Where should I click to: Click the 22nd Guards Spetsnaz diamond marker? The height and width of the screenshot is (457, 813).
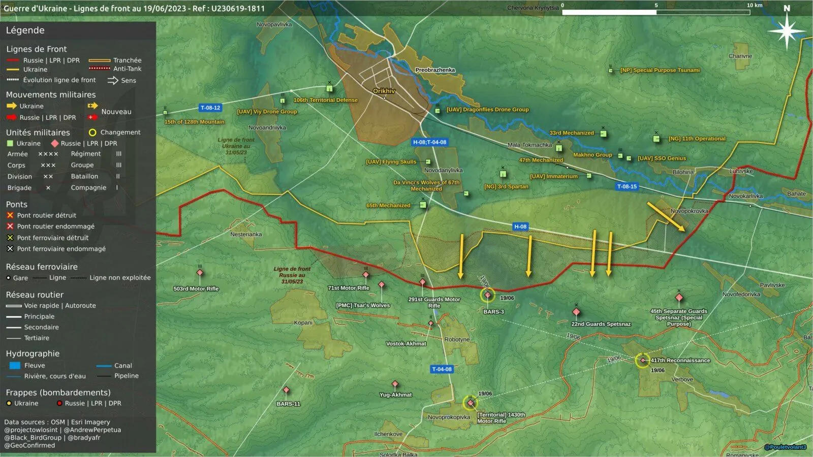click(576, 311)
